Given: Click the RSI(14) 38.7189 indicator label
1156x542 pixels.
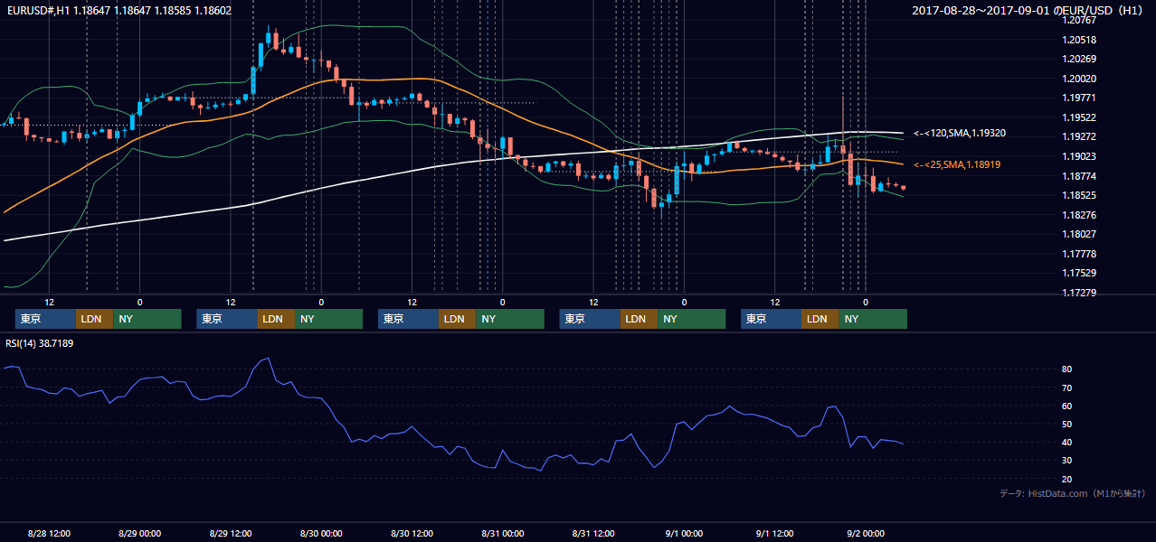Looking at the screenshot, I should tap(41, 343).
